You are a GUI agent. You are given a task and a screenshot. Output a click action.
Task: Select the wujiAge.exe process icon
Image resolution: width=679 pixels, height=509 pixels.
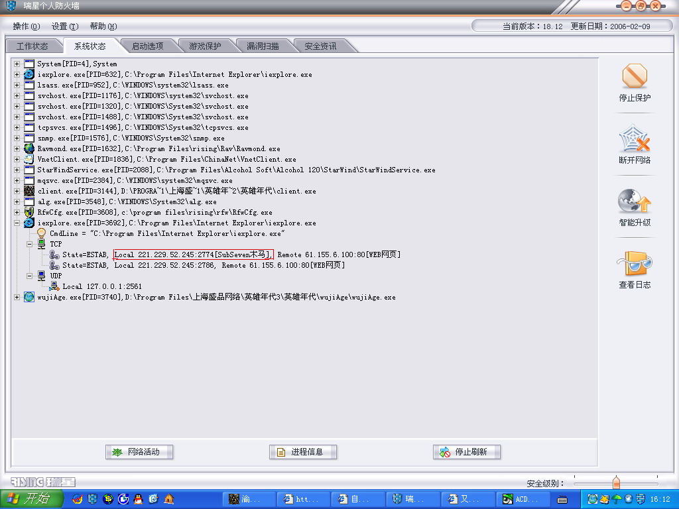coord(29,297)
